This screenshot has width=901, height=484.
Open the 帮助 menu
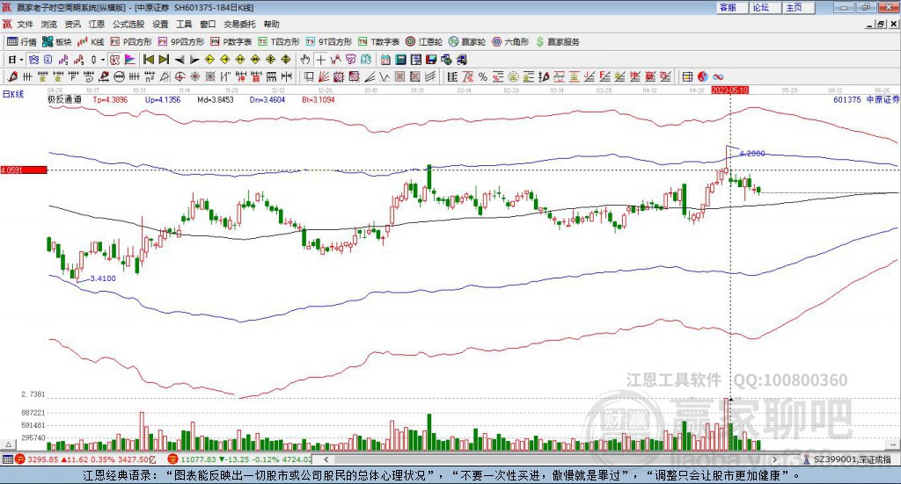[x=271, y=24]
